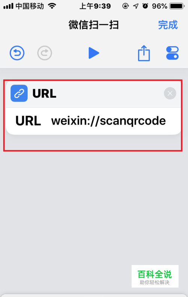Tap 完成 to finish editing
Viewport: 188px width, 297px height.
click(x=168, y=25)
